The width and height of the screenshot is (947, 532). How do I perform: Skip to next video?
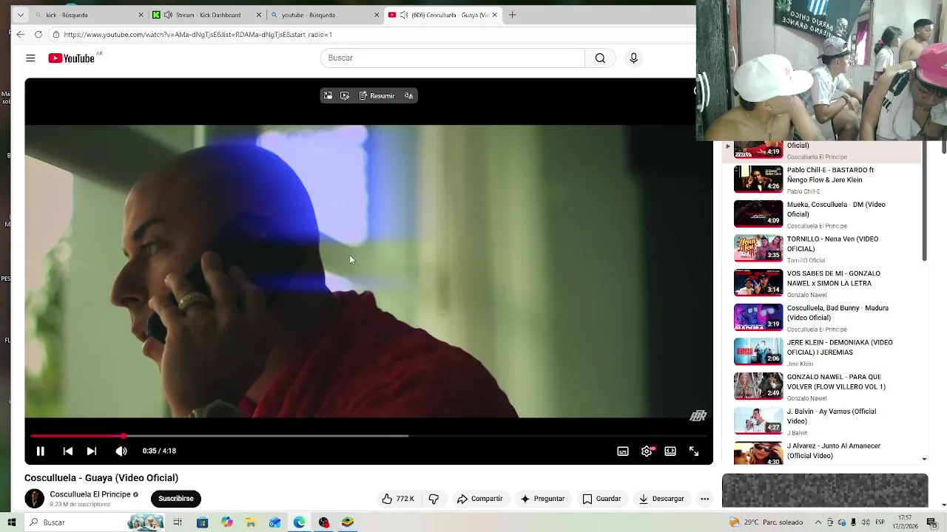tap(92, 451)
